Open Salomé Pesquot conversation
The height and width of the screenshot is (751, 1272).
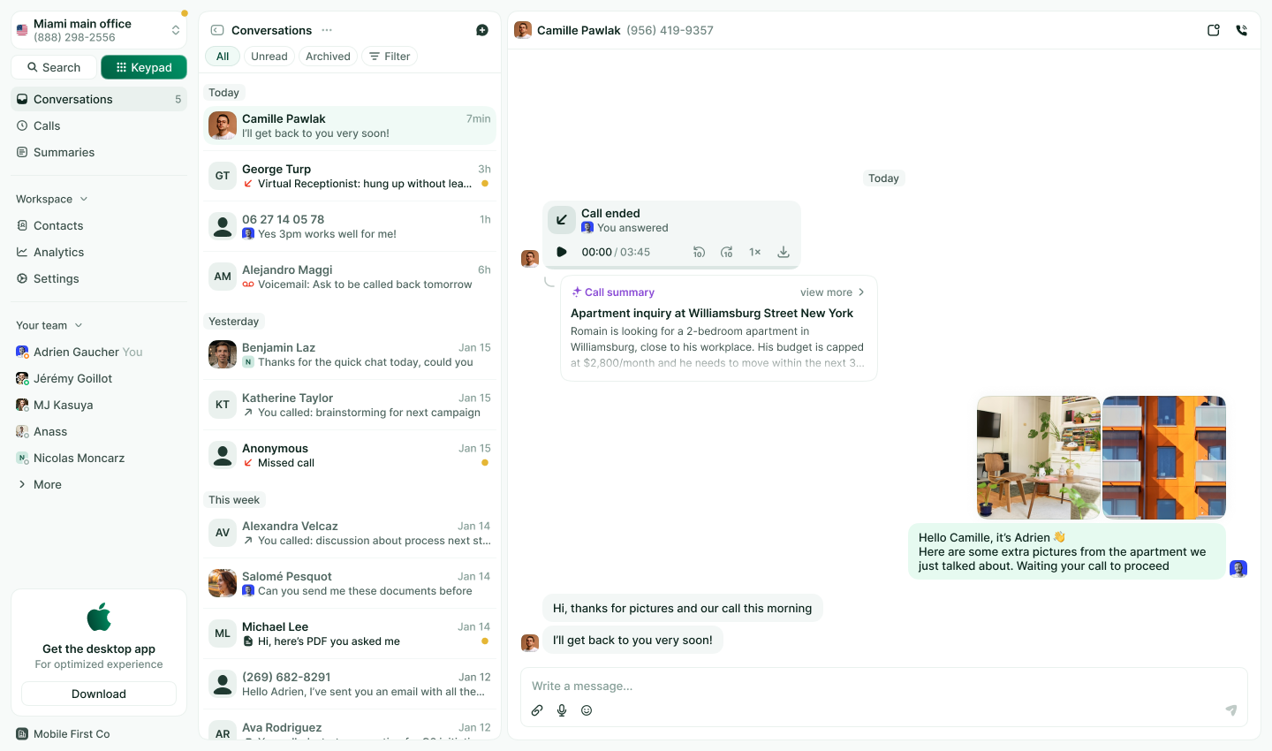pos(350,583)
